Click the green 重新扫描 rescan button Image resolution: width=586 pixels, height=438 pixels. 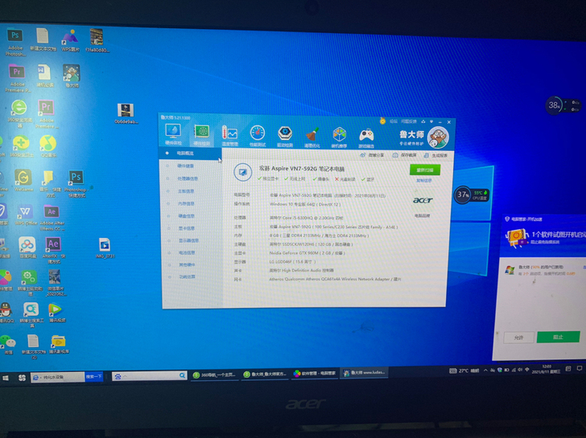coord(424,170)
